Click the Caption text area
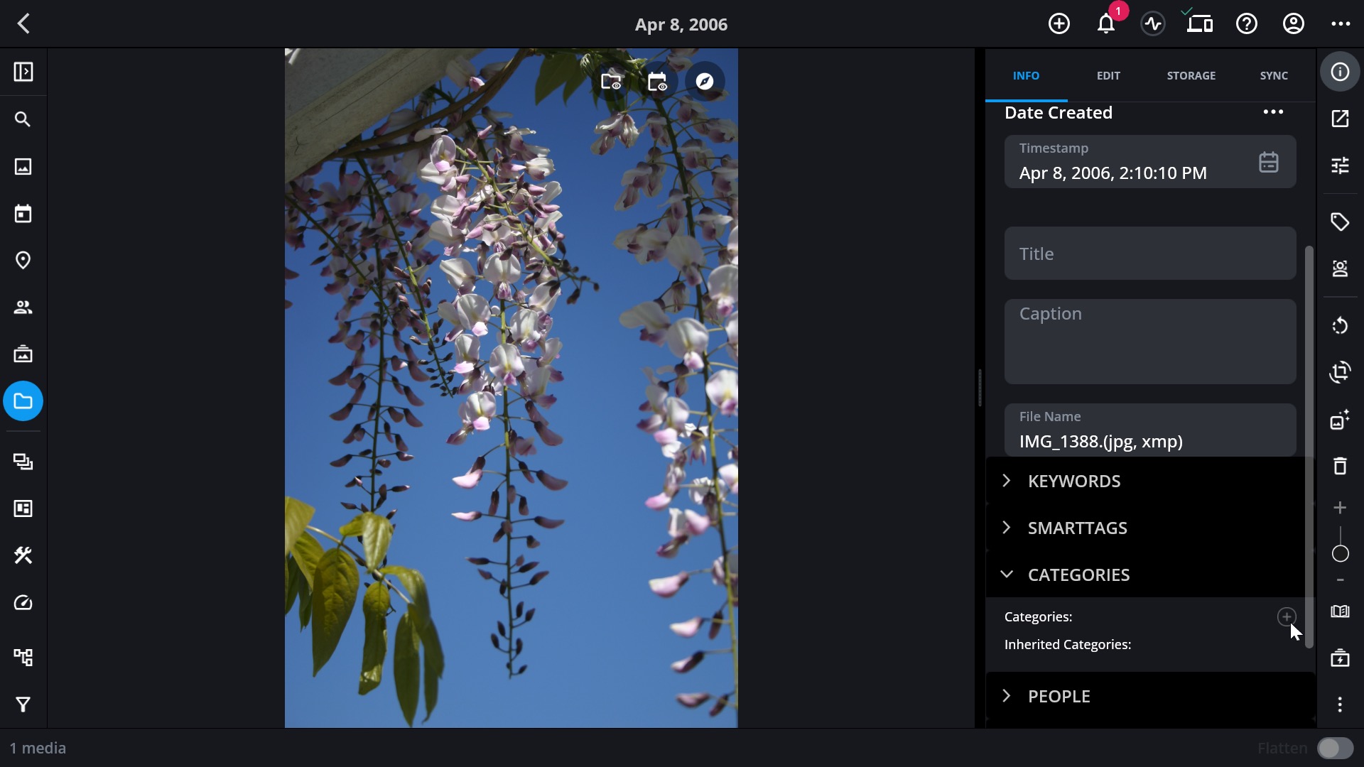The width and height of the screenshot is (1364, 767). 1150,342
